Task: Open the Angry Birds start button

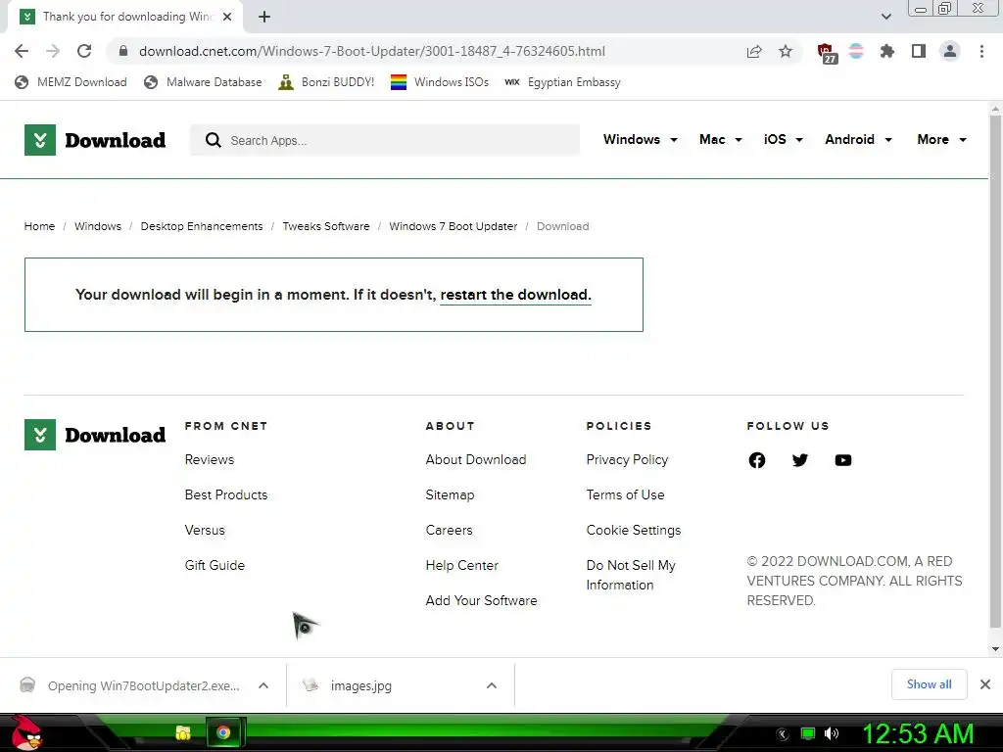Action: coord(25,732)
